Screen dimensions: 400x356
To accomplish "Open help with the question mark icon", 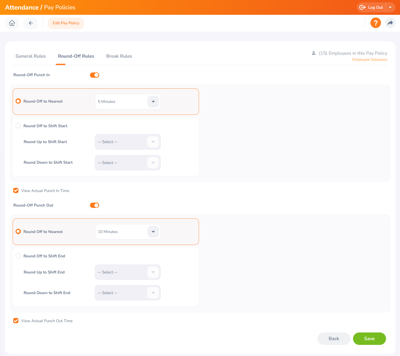I will tap(375, 23).
